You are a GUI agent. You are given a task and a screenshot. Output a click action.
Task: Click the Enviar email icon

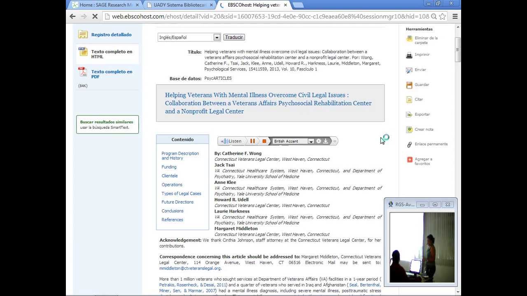pos(409,70)
